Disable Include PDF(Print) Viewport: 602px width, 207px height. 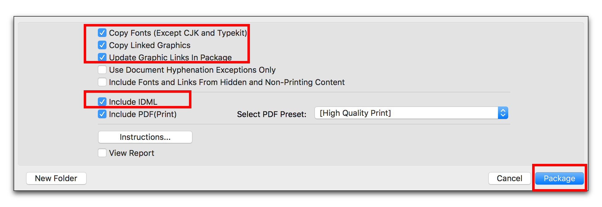point(102,114)
